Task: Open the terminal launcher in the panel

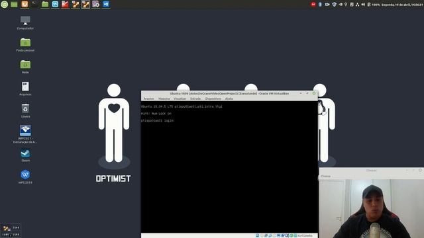Action: 34,5
